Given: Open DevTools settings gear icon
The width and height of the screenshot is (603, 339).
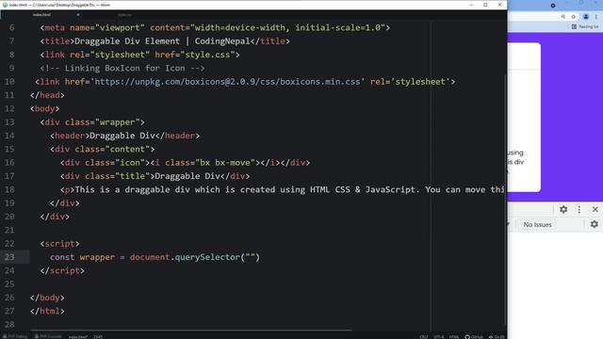Looking at the screenshot, I should 563,209.
